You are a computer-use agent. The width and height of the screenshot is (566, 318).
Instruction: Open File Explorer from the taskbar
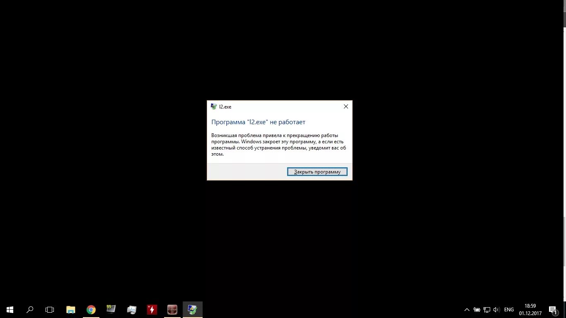[71, 310]
